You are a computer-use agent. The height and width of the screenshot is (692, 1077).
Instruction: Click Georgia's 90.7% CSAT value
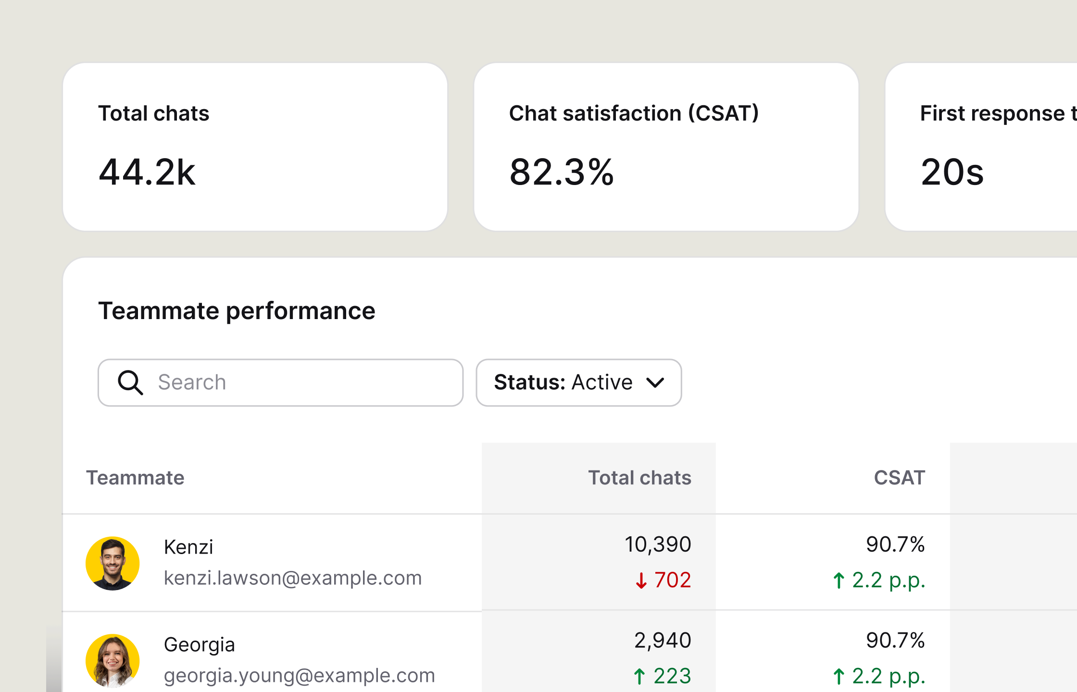click(895, 640)
